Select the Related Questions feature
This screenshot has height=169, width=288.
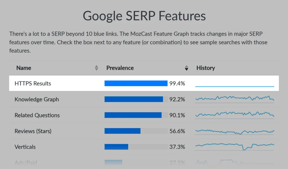[37, 115]
